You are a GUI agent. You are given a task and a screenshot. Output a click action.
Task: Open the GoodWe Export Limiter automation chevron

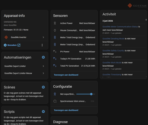click(43, 66)
